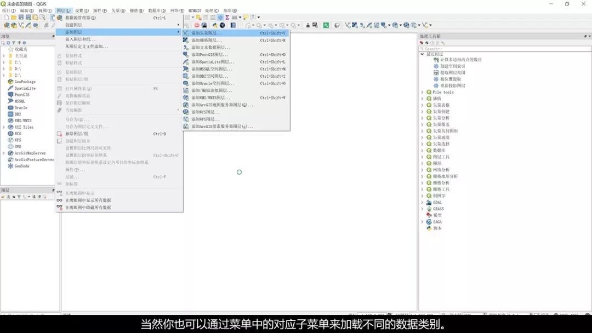
Task: Click the 模型 models item in toolbox
Action: pyautogui.click(x=437, y=215)
